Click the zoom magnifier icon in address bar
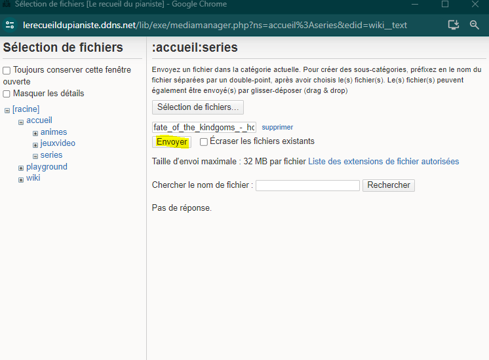489x360 pixels. click(x=475, y=25)
